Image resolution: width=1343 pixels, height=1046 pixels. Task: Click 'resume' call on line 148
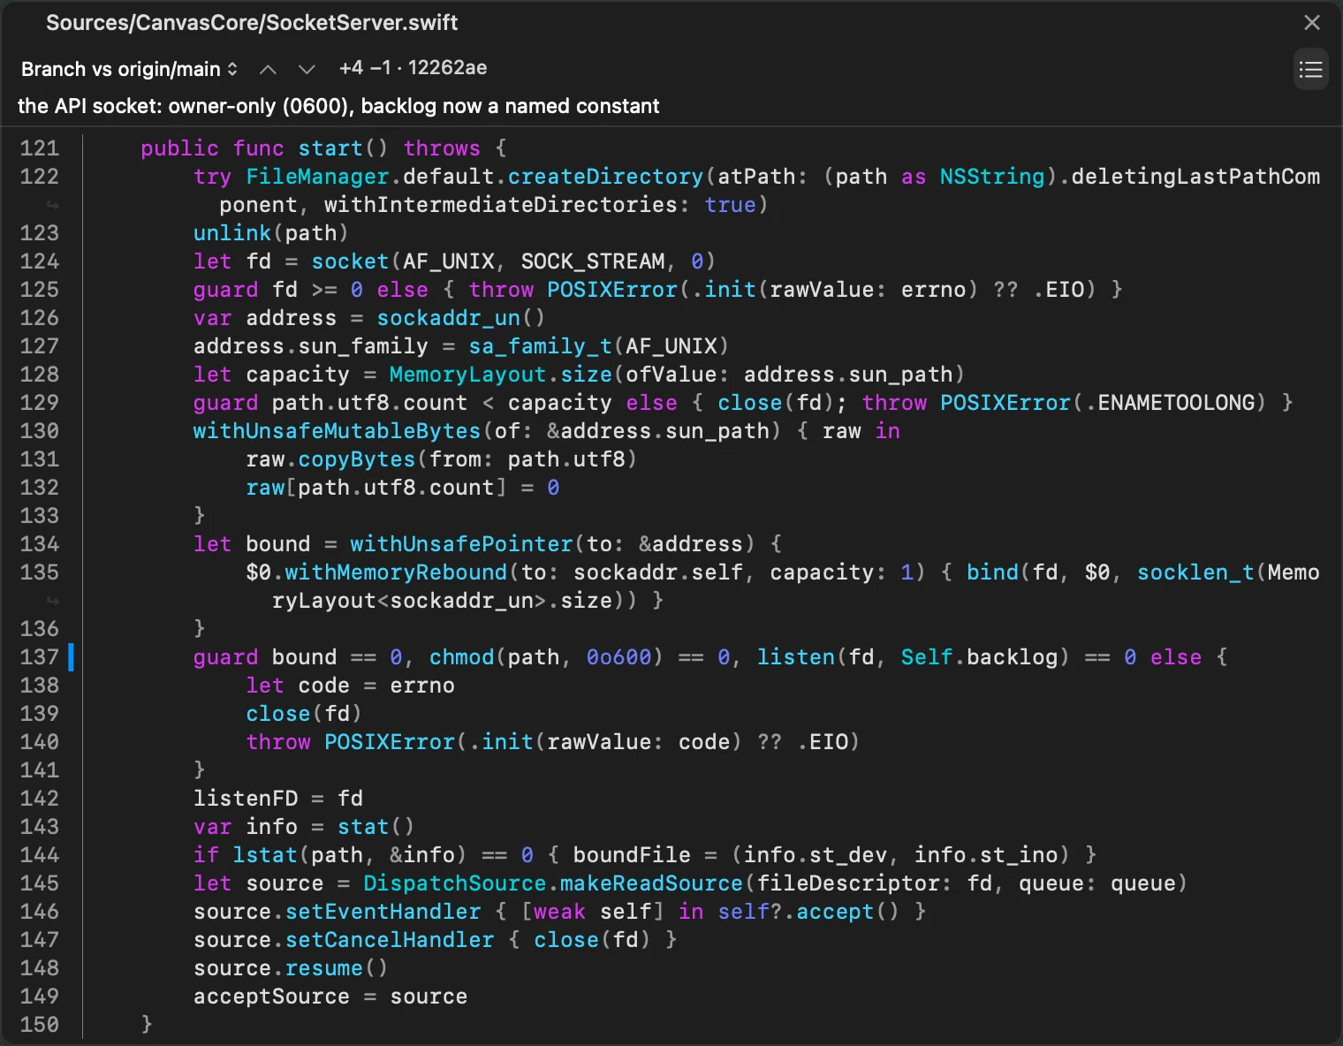pos(324,968)
